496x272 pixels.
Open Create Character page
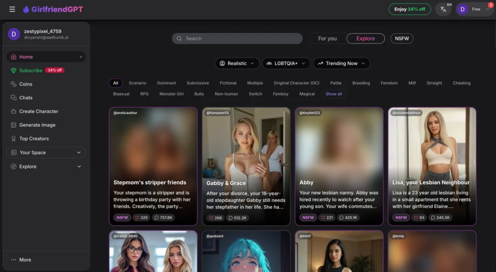(x=46, y=111)
